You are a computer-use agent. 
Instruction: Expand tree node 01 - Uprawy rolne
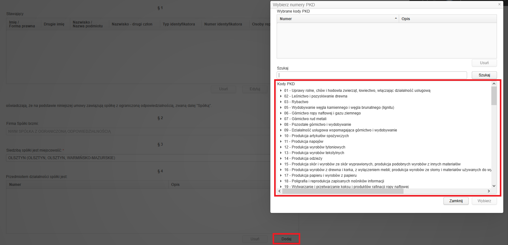pos(281,91)
